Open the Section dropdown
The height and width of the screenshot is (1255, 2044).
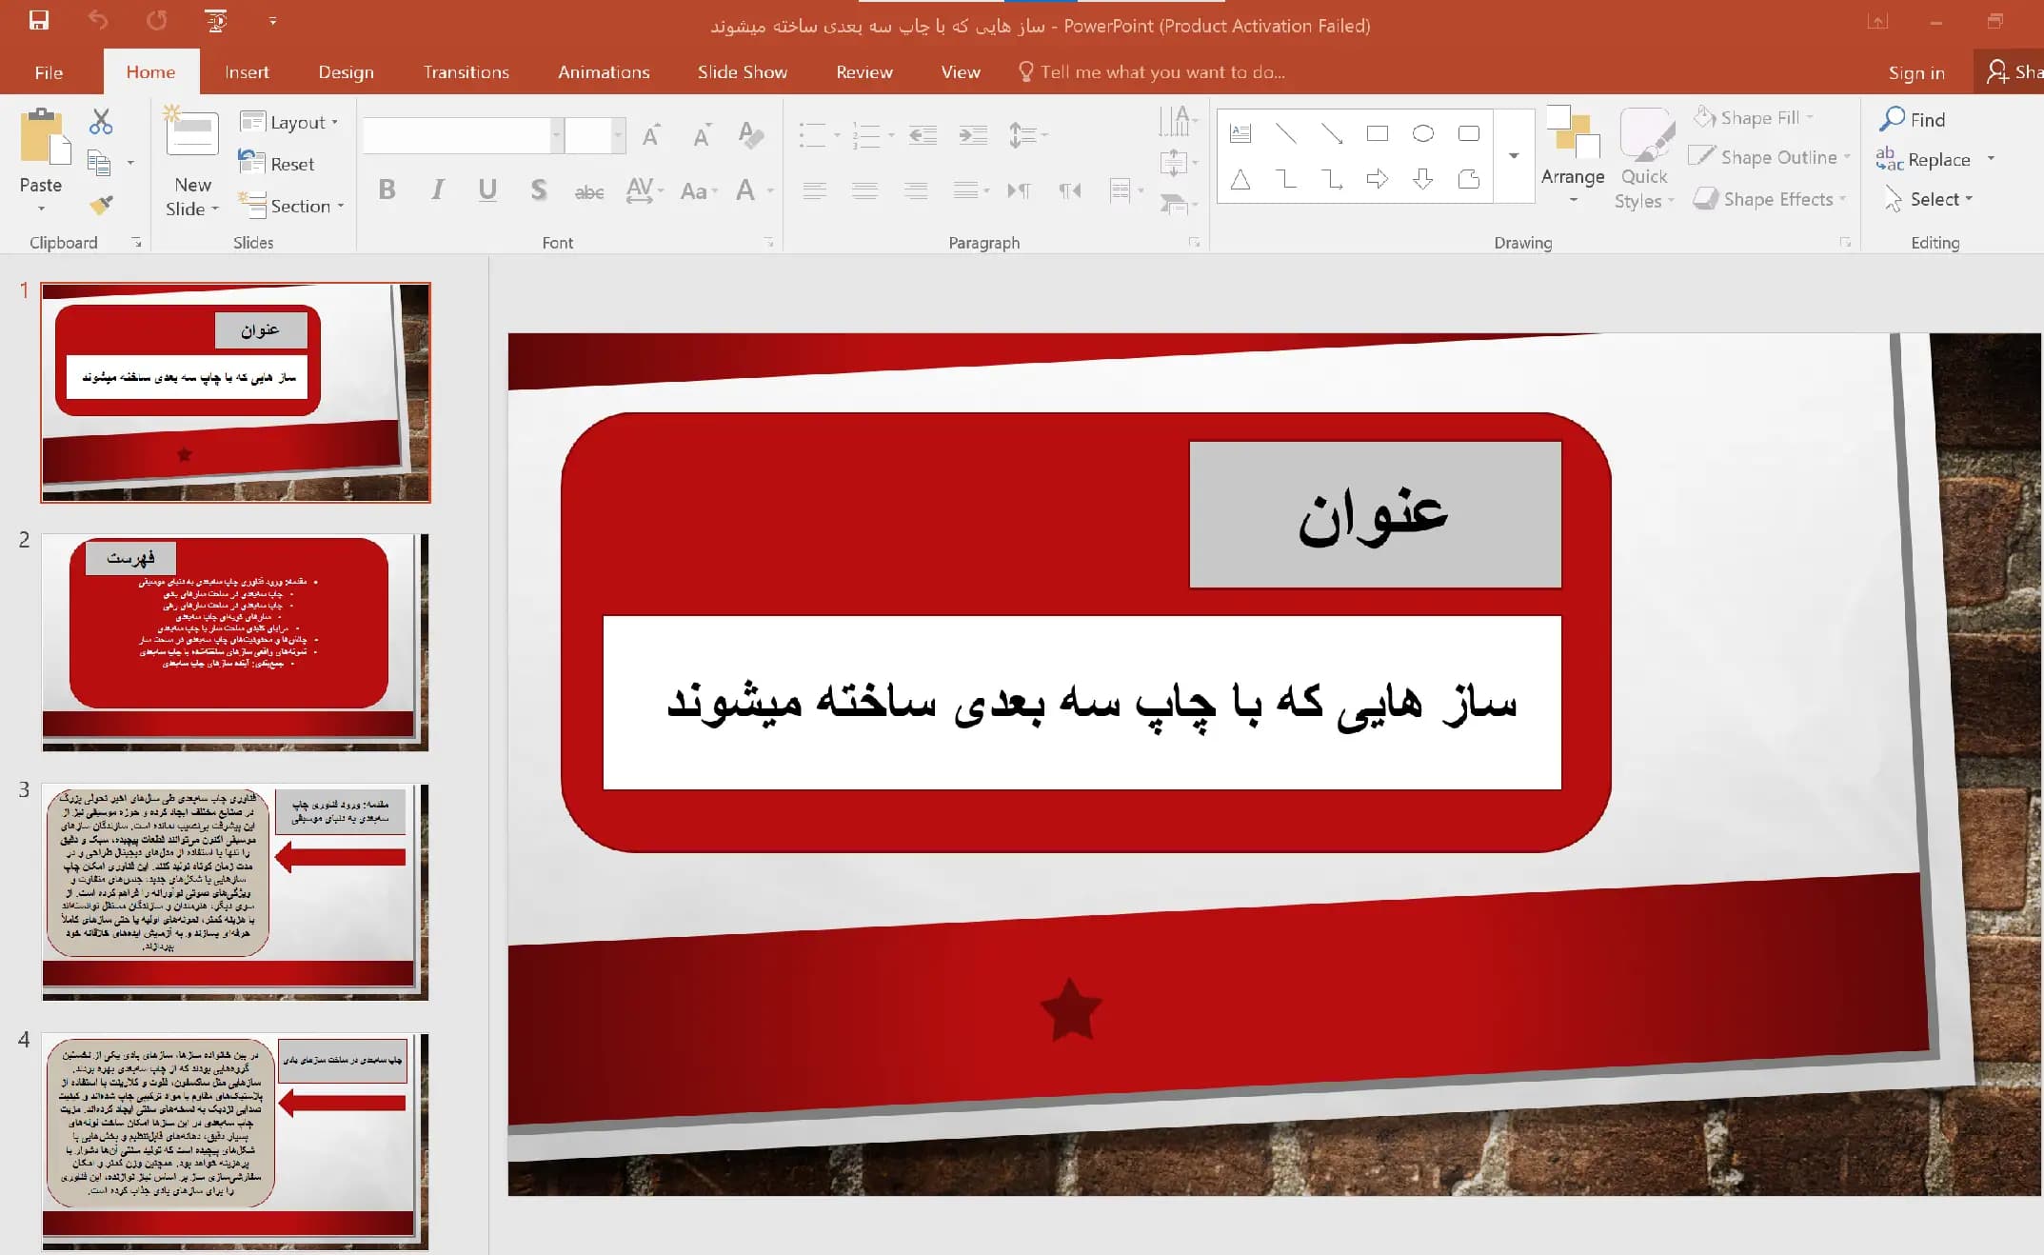click(291, 206)
